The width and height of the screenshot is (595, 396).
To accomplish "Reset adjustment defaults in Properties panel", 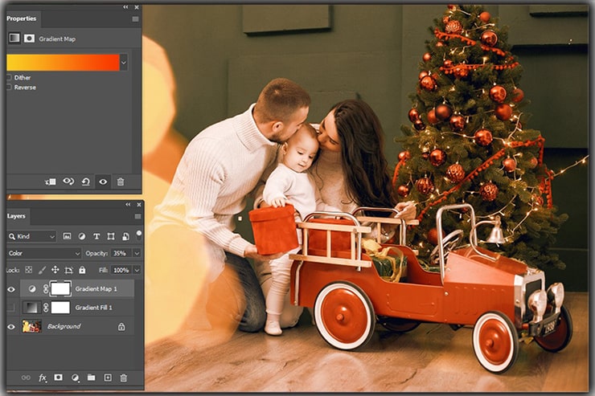I will click(x=86, y=182).
